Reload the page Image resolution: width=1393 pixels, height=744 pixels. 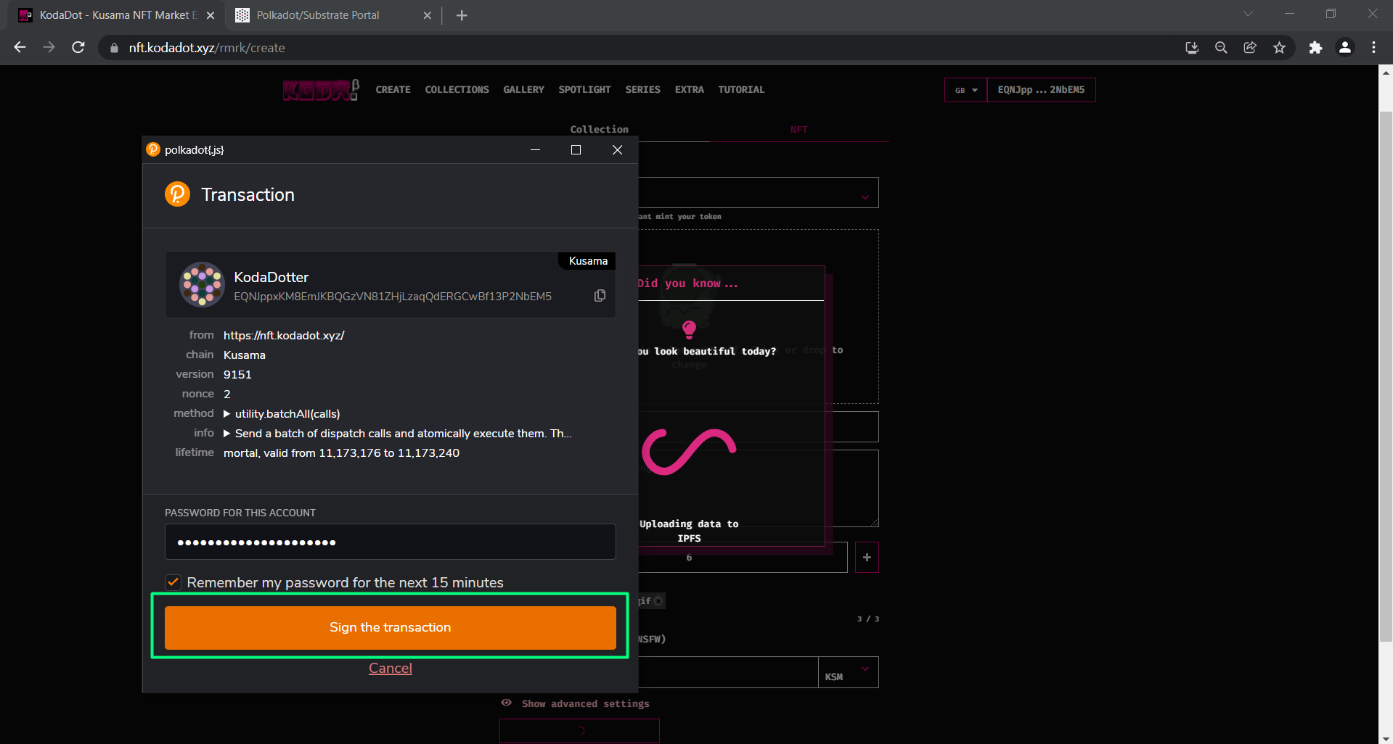pos(78,47)
